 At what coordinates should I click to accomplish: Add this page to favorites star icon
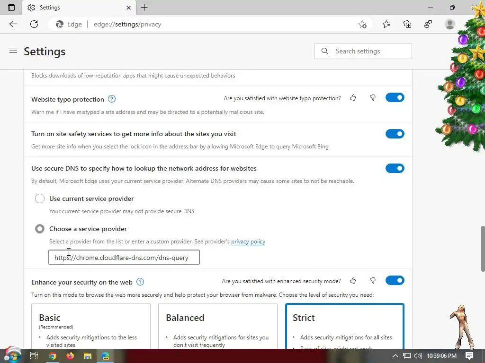(x=362, y=24)
